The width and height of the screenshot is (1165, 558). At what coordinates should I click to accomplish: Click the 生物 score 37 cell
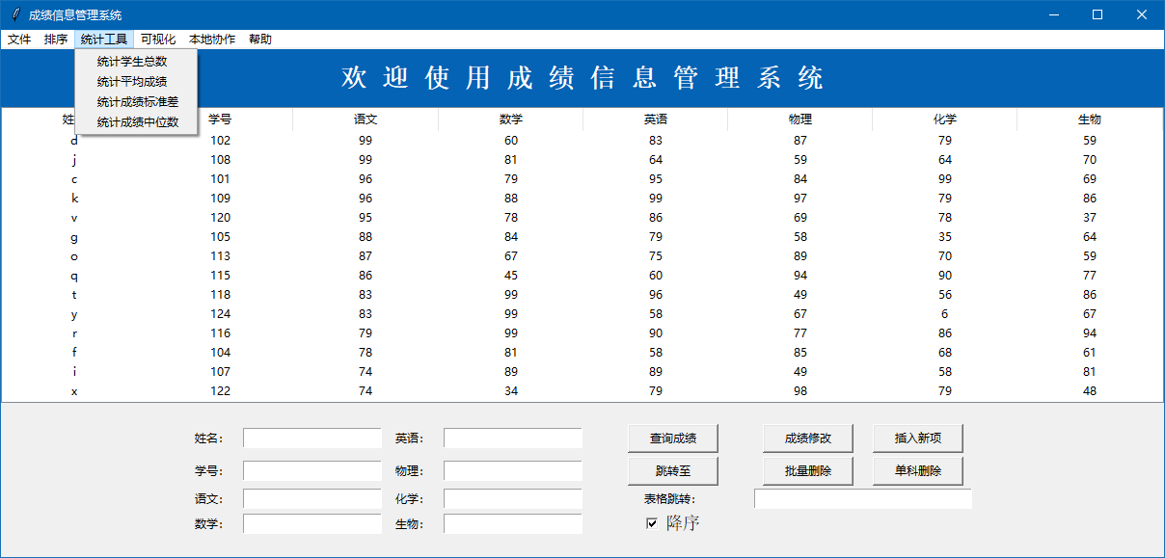(1090, 218)
